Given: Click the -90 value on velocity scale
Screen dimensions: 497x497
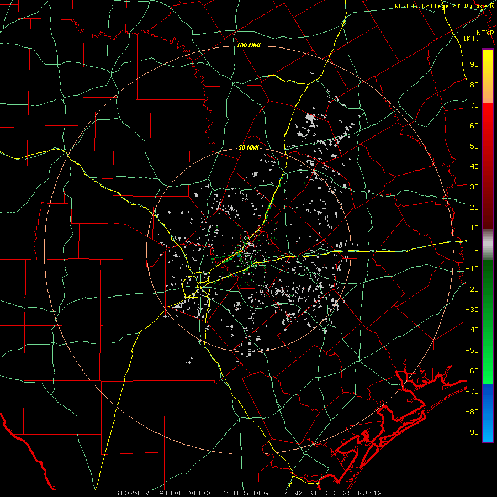Looking at the screenshot, I should pos(472,432).
